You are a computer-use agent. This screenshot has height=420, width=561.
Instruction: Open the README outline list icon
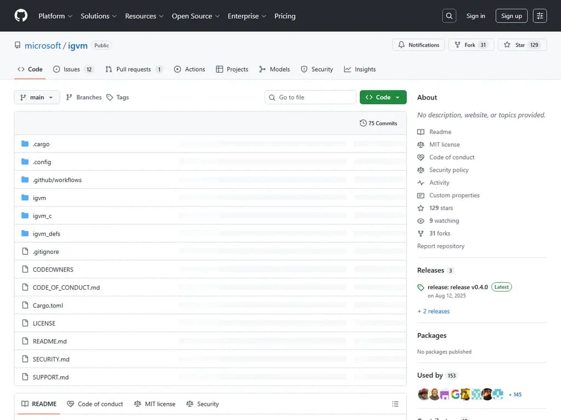395,404
